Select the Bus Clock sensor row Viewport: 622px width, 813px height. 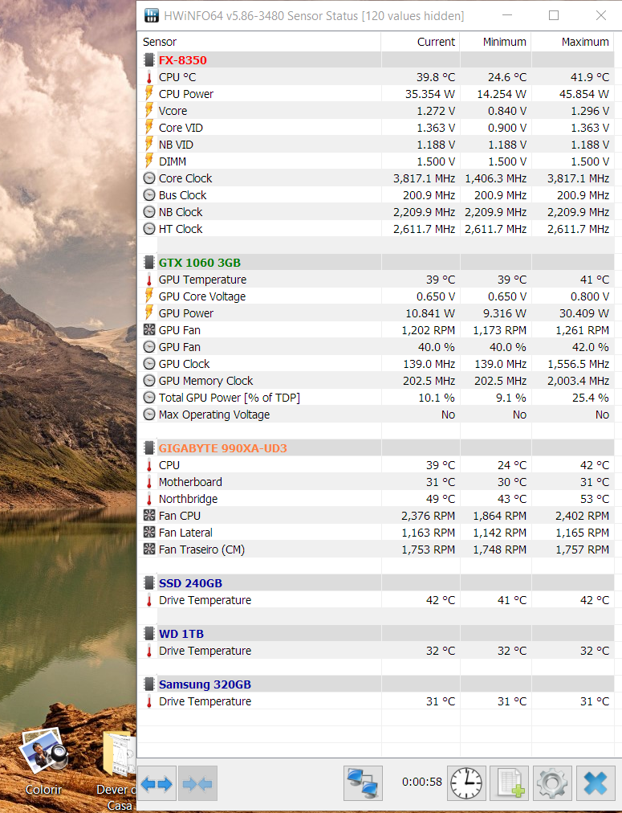pos(376,195)
